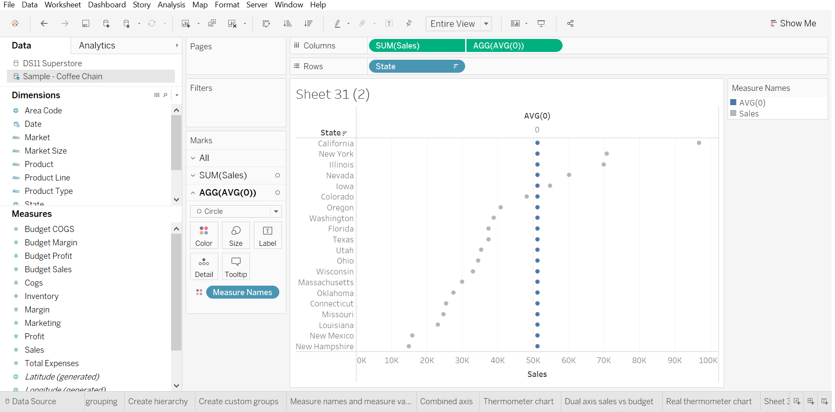Click the Sort Ascending toolbar icon
The height and width of the screenshot is (412, 835).
287,23
